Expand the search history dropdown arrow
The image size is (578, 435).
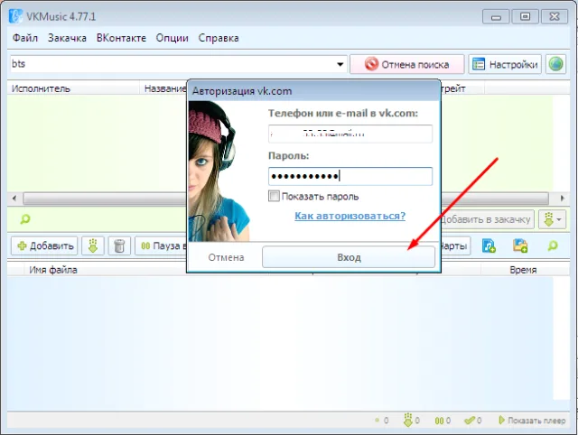pyautogui.click(x=340, y=64)
